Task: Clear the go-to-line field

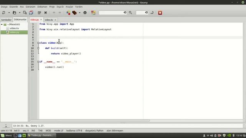Action: click(x=146, y=13)
